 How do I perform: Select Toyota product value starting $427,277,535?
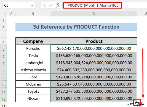[x=94, y=91]
